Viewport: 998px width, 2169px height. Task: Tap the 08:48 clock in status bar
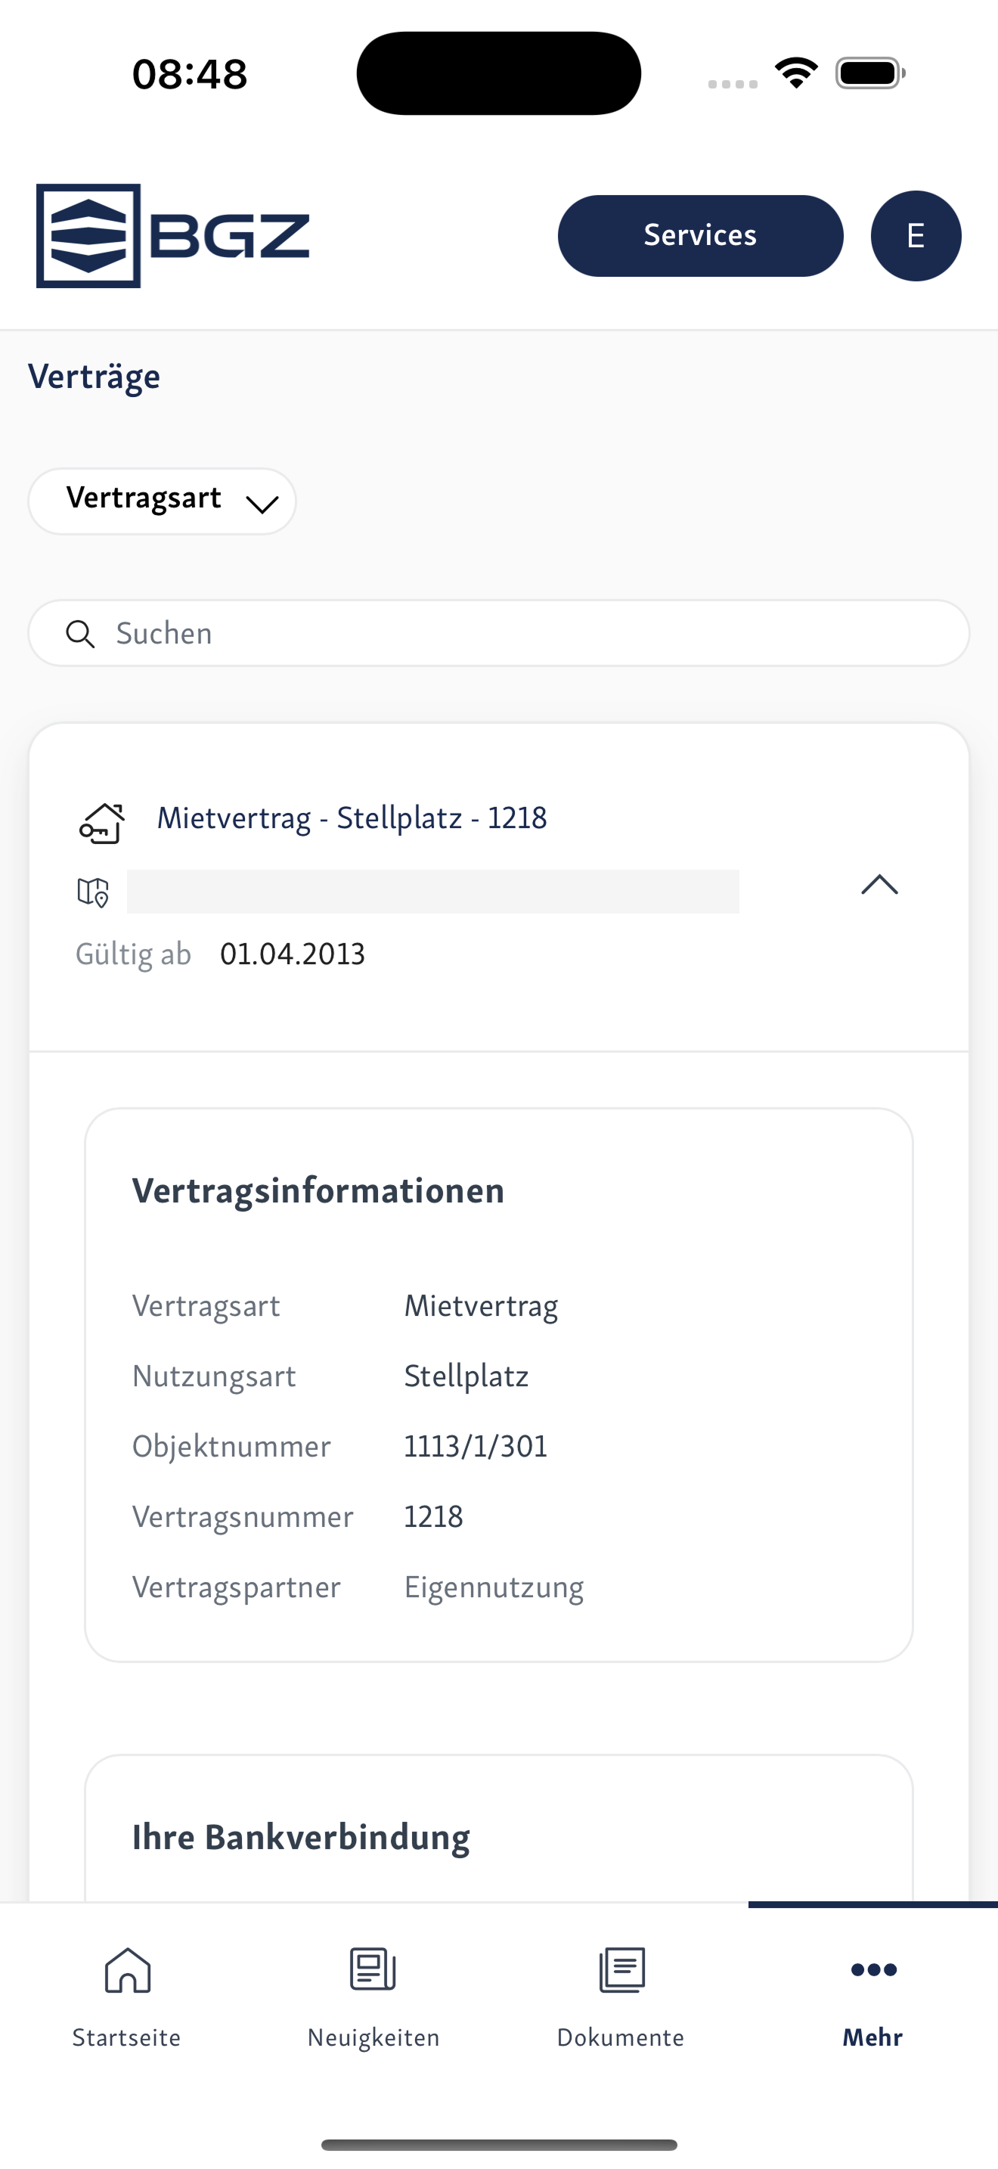[189, 74]
